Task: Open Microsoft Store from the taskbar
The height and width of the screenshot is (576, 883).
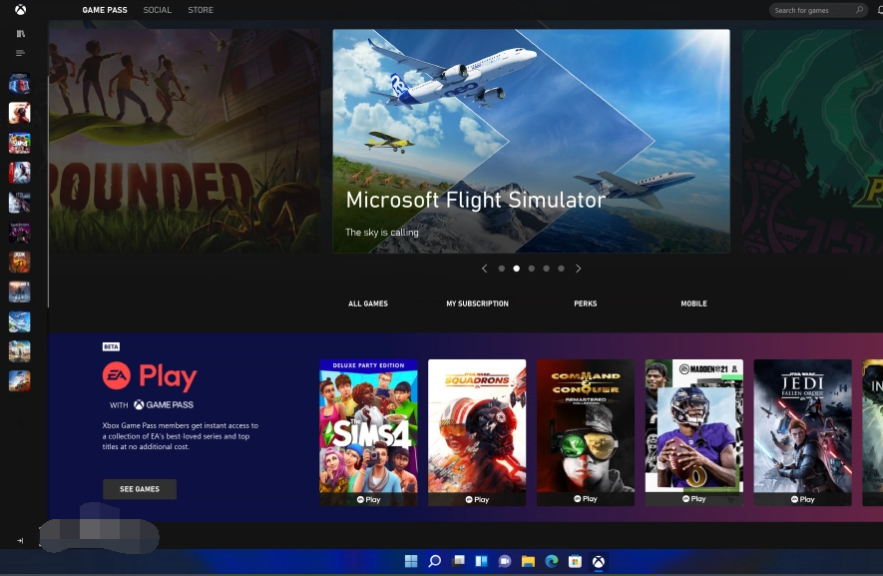Action: tap(575, 561)
